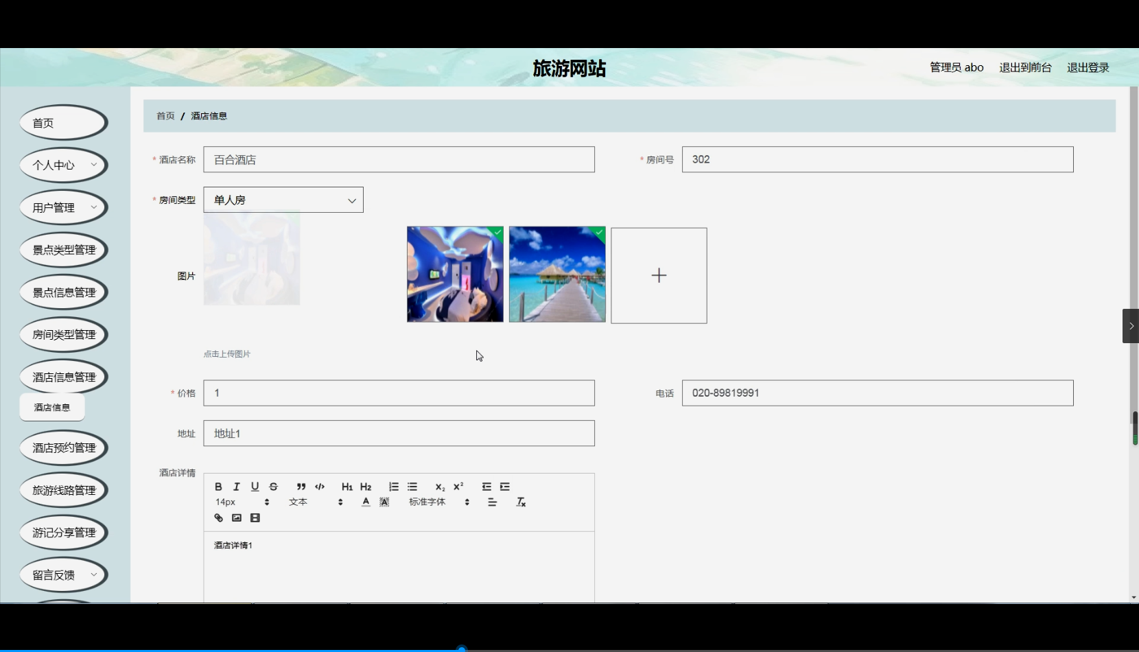Open the font text color picker
This screenshot has width=1139, height=652.
366,502
